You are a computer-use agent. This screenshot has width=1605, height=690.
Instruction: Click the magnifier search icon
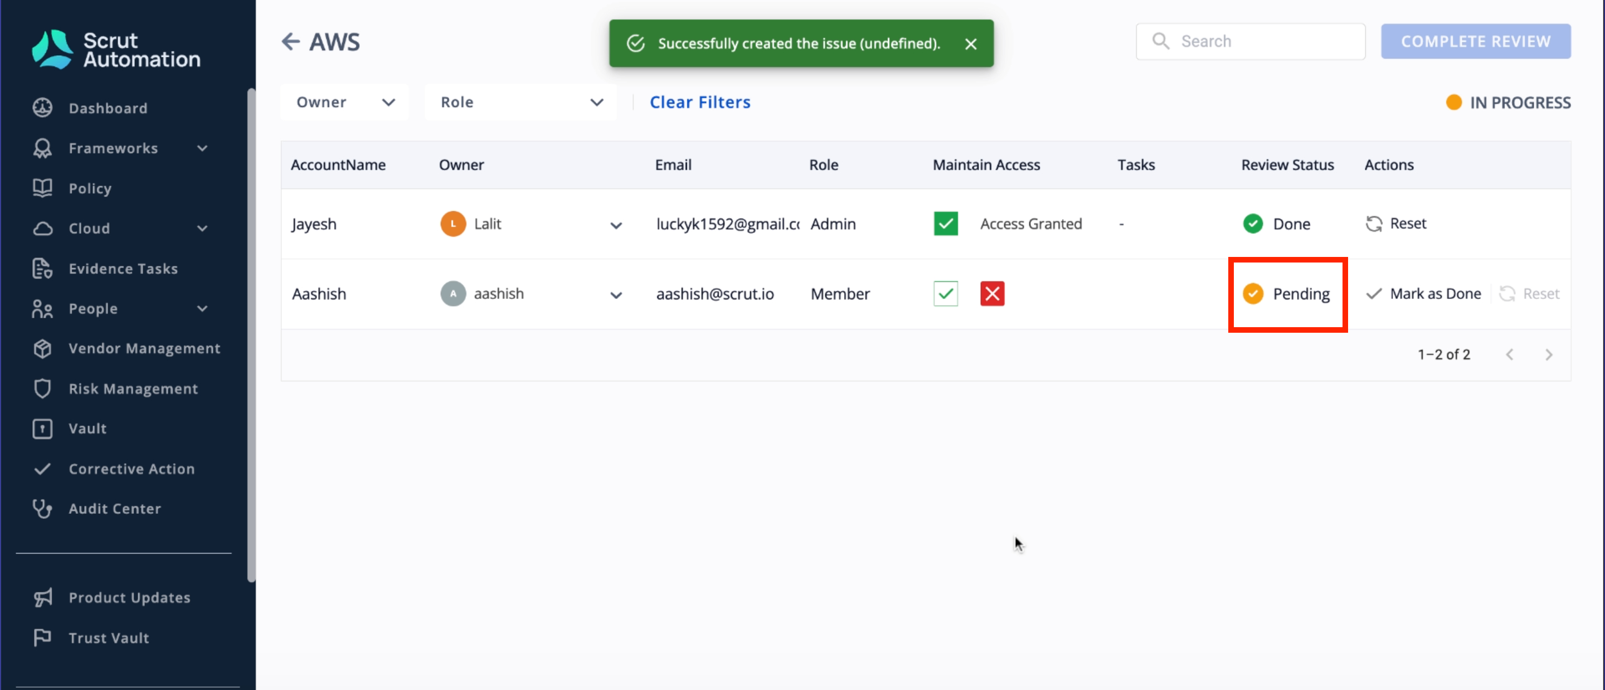pyautogui.click(x=1160, y=41)
